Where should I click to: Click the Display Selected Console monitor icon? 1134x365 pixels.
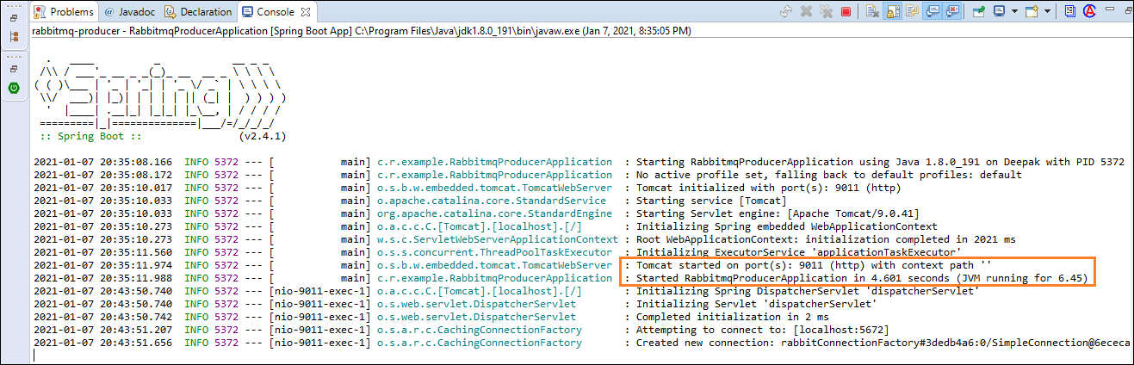click(x=999, y=12)
